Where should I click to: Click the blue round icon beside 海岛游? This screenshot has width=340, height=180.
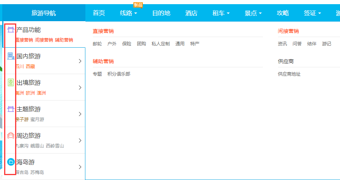click(x=11, y=162)
